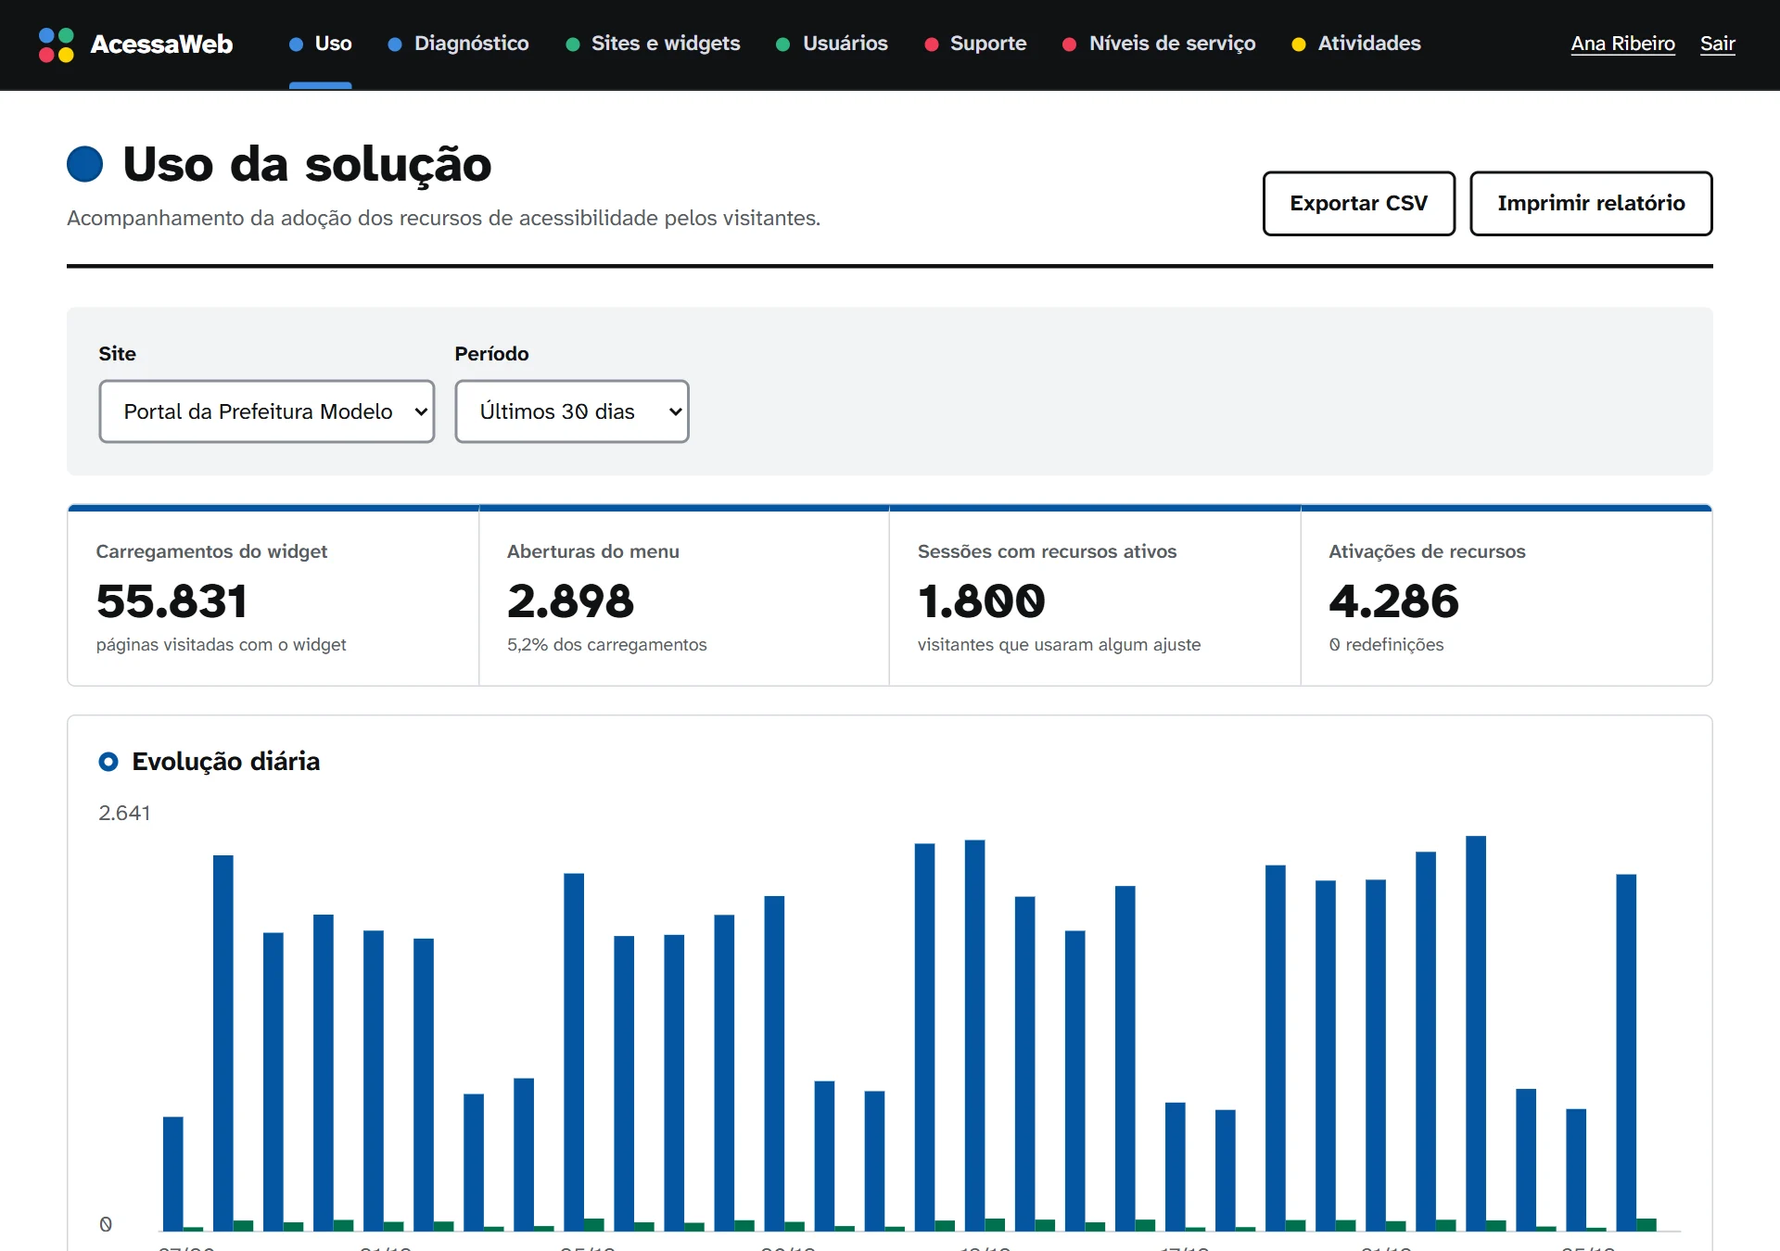1780x1251 pixels.
Task: Click the AcessaWeb four-dot logo icon
Action: click(x=57, y=44)
